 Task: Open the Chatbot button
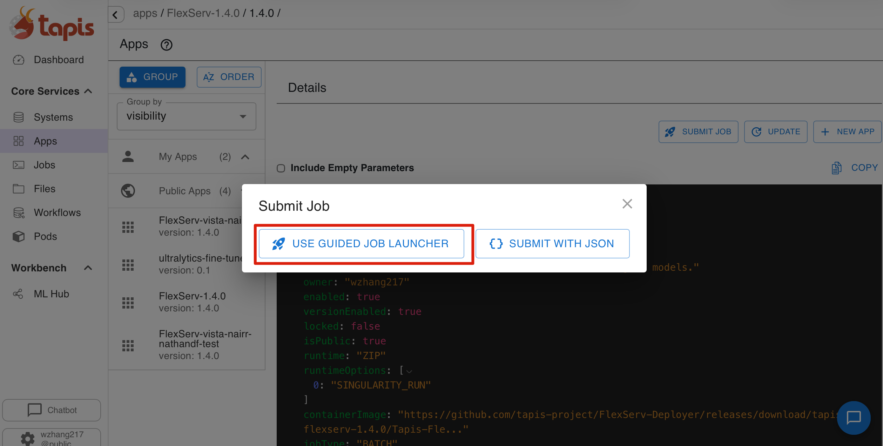(x=52, y=410)
